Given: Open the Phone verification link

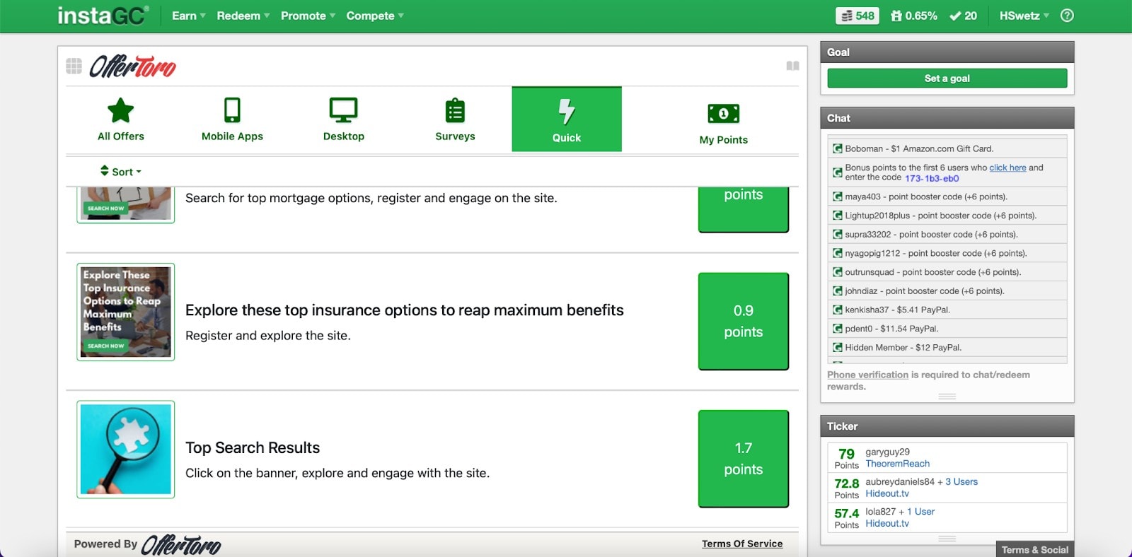Looking at the screenshot, I should [x=867, y=375].
